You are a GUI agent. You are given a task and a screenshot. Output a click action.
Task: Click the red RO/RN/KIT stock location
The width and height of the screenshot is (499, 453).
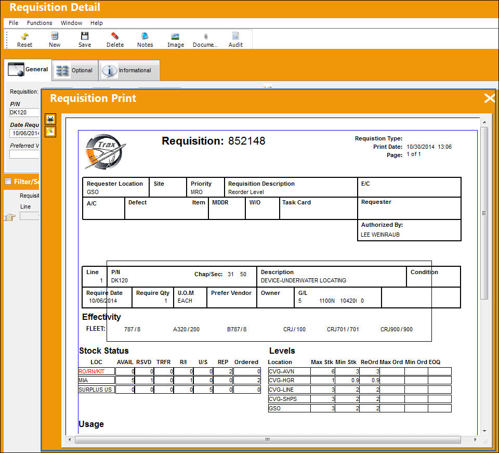pos(97,371)
